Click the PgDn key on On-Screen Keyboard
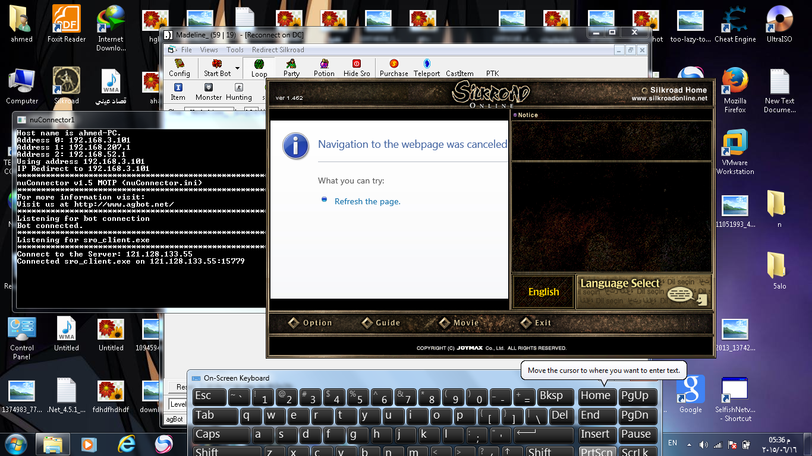 638,416
